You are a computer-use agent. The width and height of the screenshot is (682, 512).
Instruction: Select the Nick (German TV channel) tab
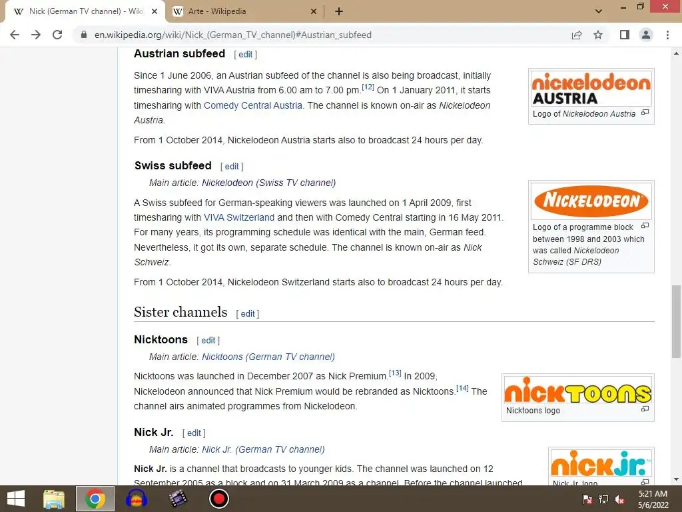pos(85,12)
